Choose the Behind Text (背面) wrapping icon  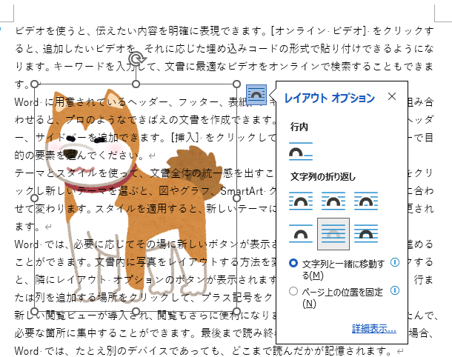(333, 233)
